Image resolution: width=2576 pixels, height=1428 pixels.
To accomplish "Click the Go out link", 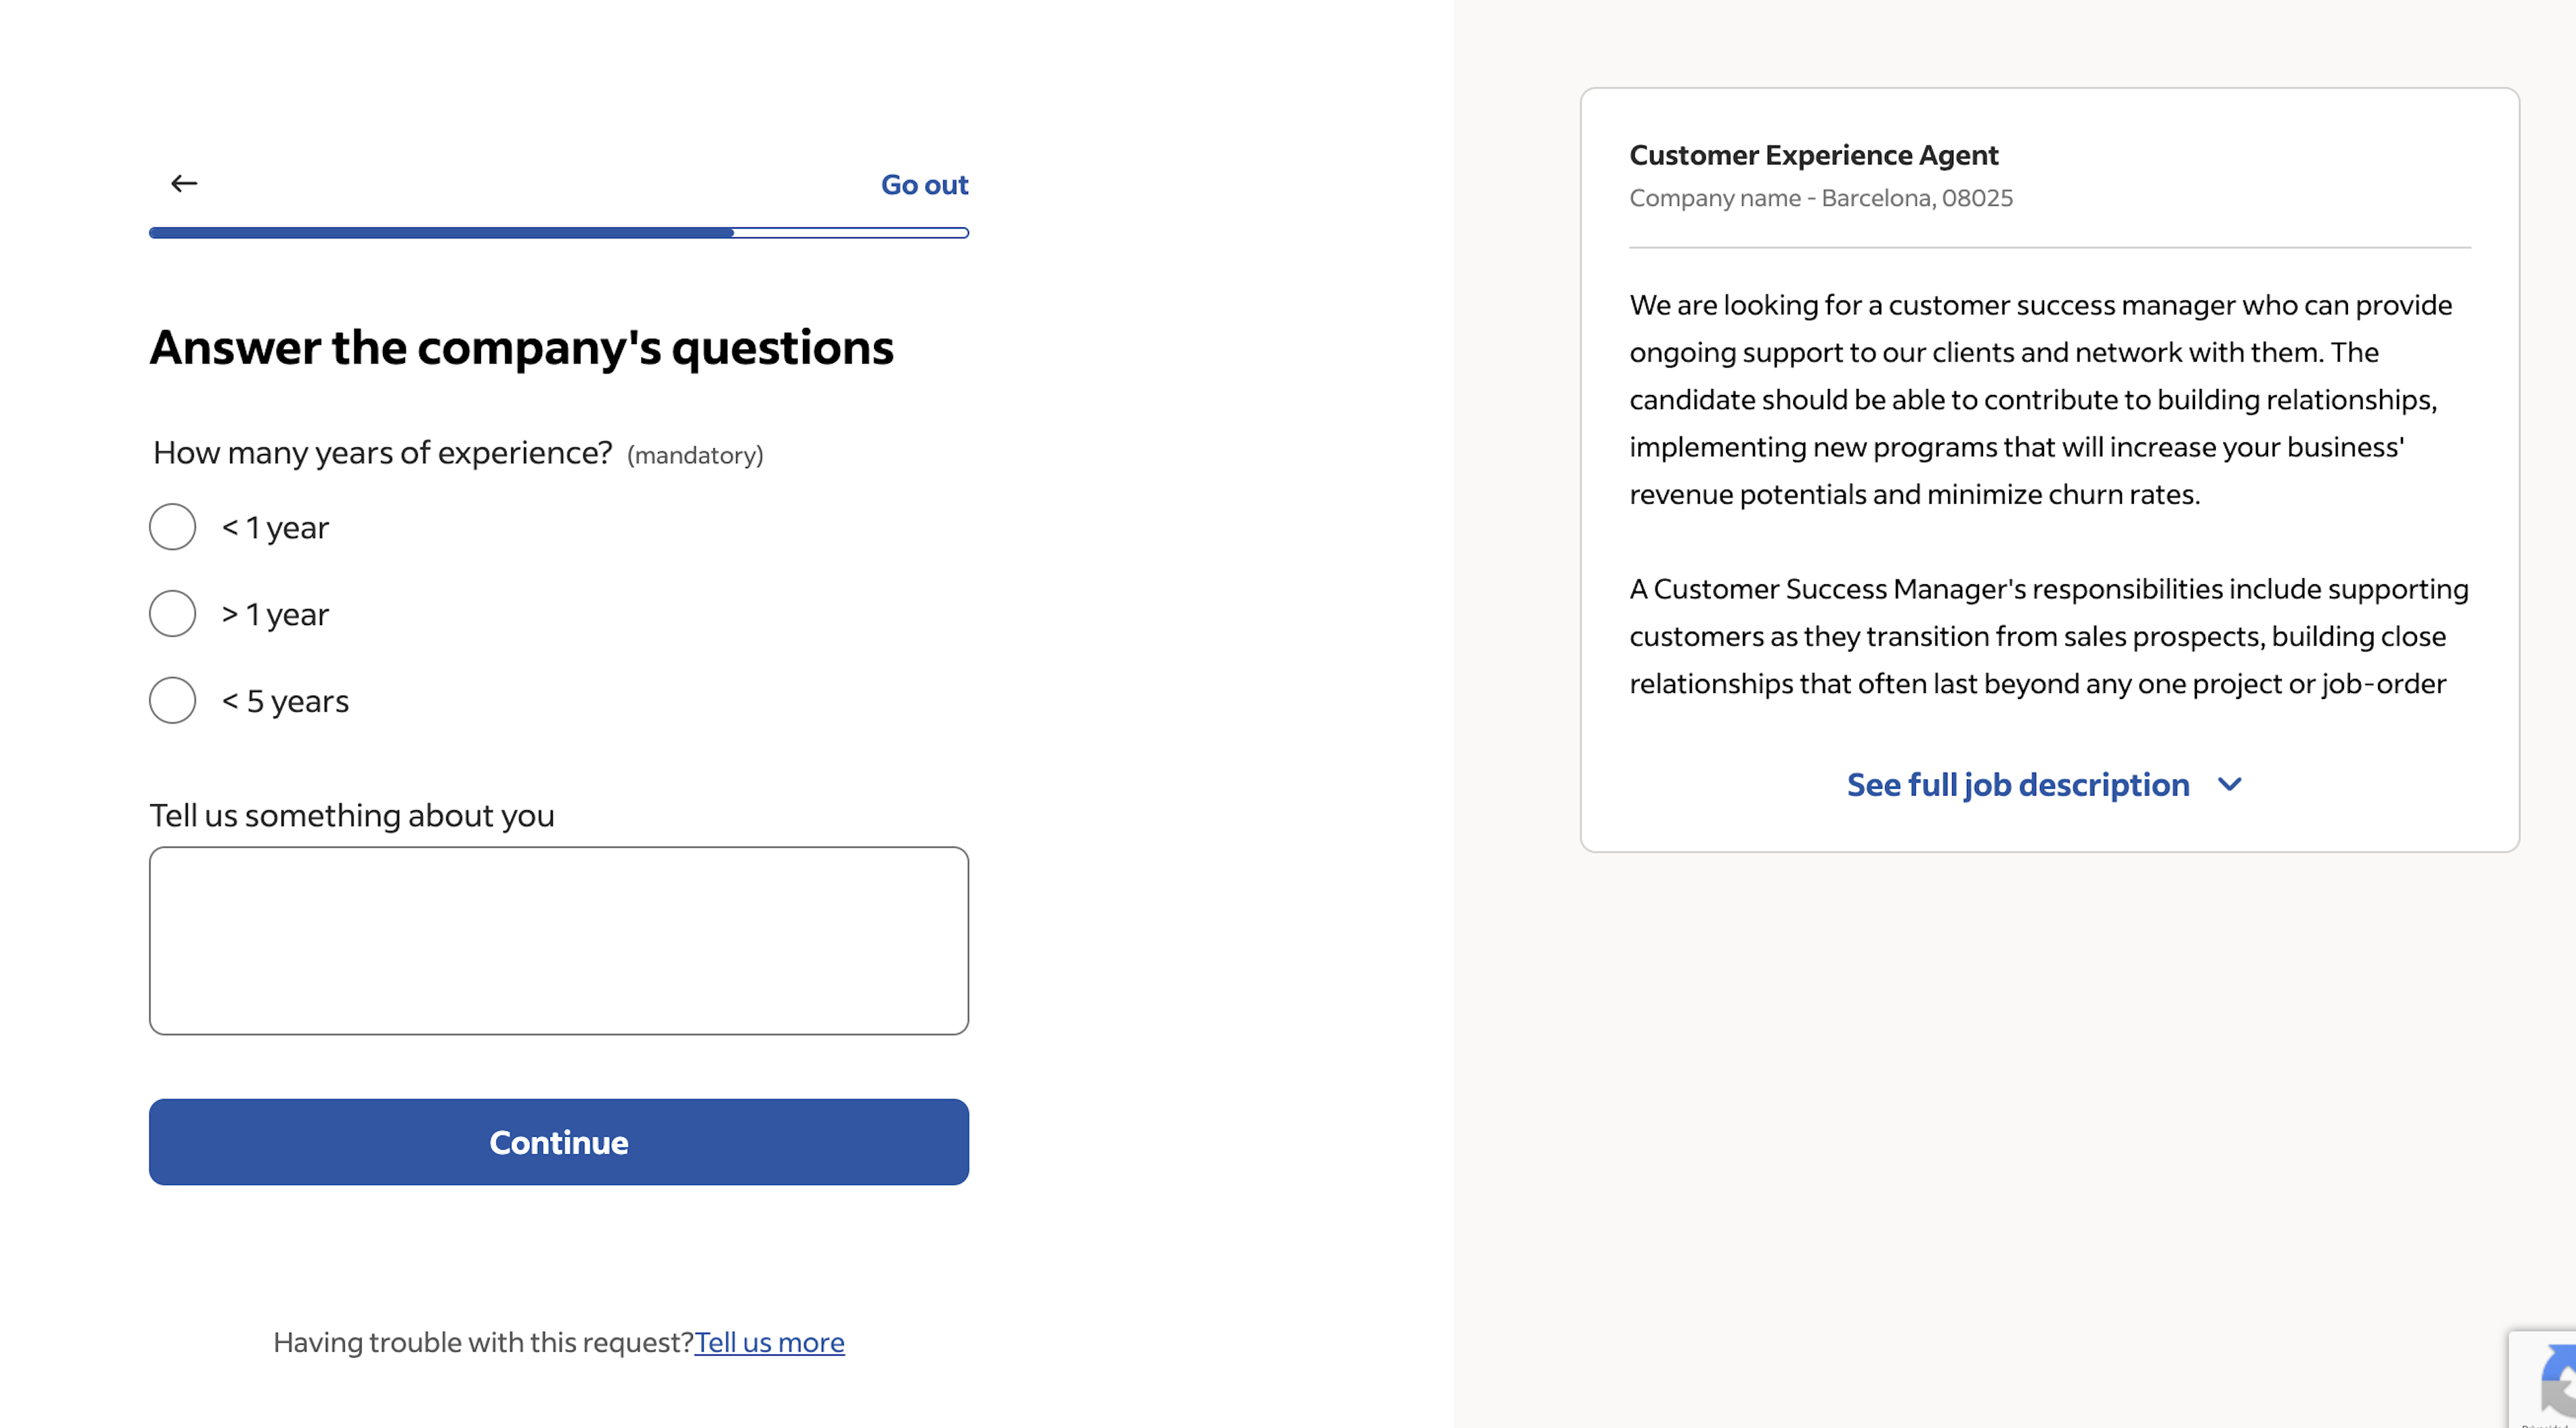I will [x=924, y=185].
